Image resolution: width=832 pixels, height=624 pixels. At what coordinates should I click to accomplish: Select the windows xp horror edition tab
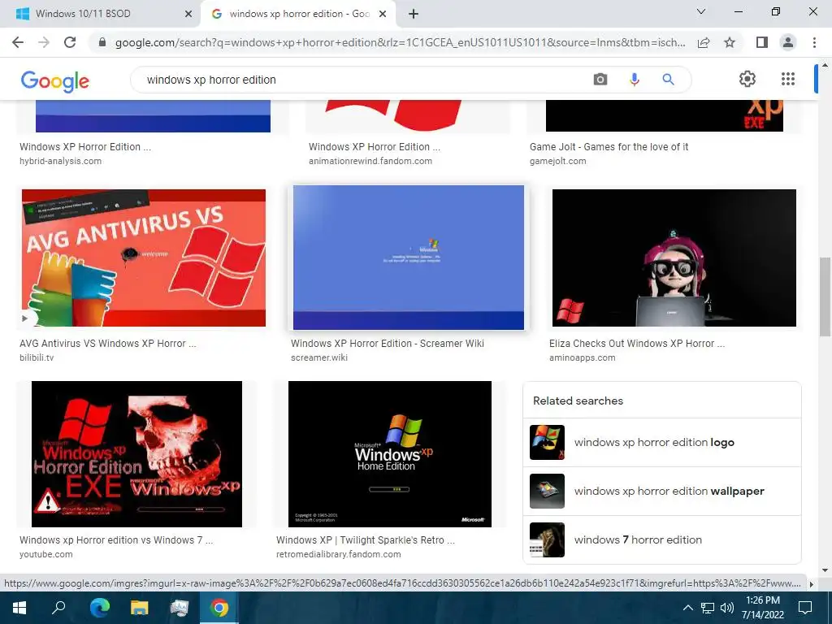coord(298,14)
